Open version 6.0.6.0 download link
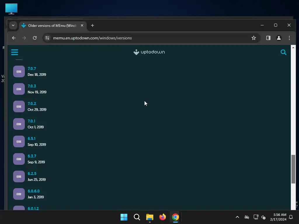The height and width of the screenshot is (224, 299). [34, 191]
